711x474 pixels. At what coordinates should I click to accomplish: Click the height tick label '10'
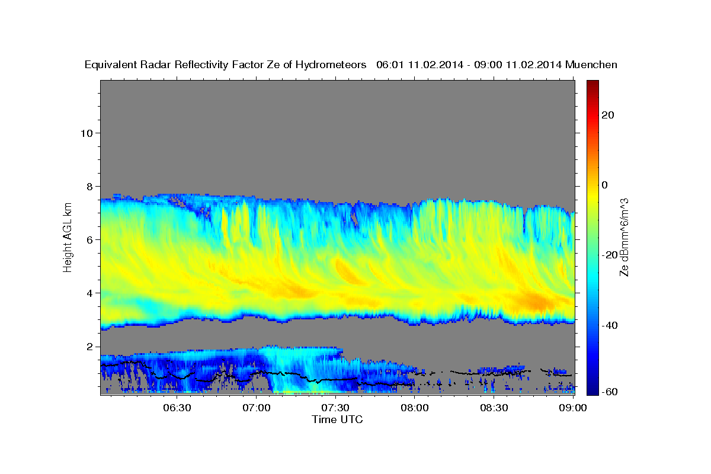pos(87,133)
